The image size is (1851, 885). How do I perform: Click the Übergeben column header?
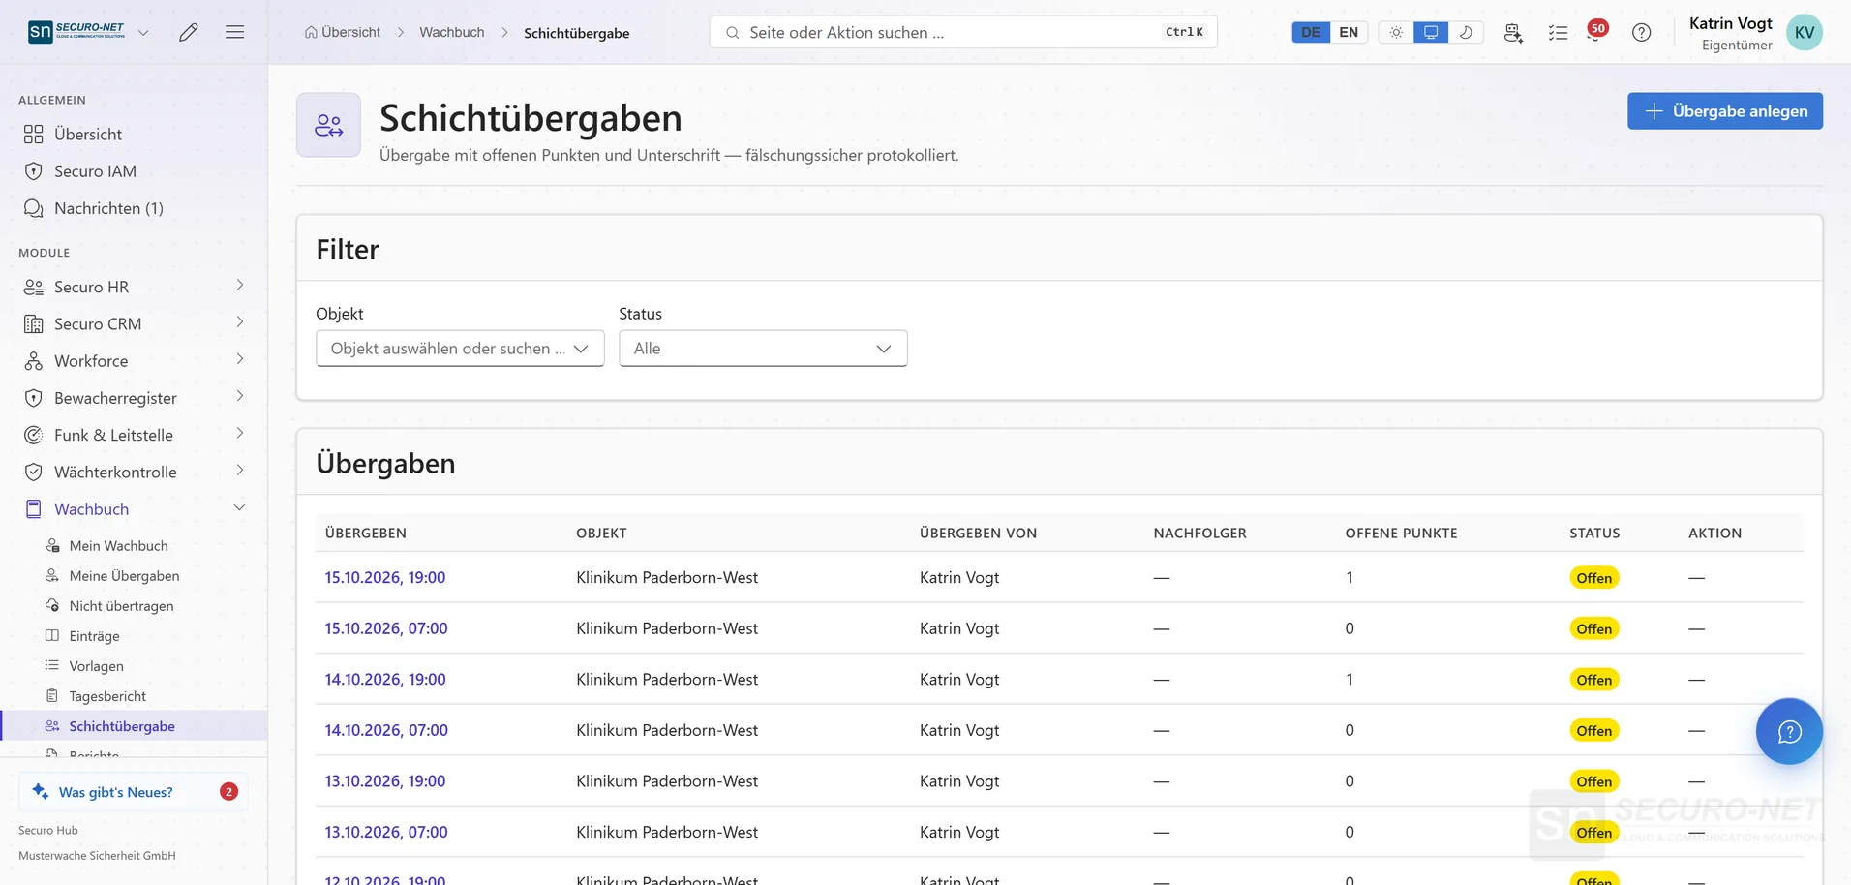pyautogui.click(x=366, y=533)
